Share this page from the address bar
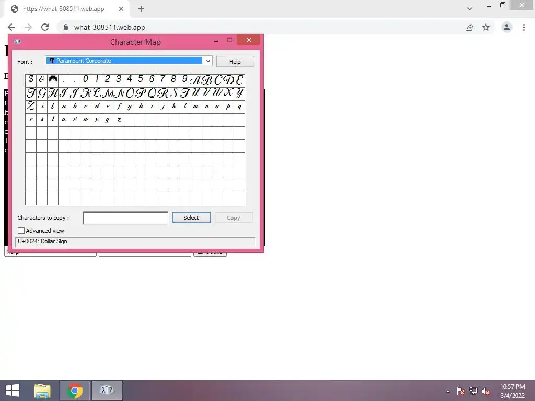 tap(469, 27)
